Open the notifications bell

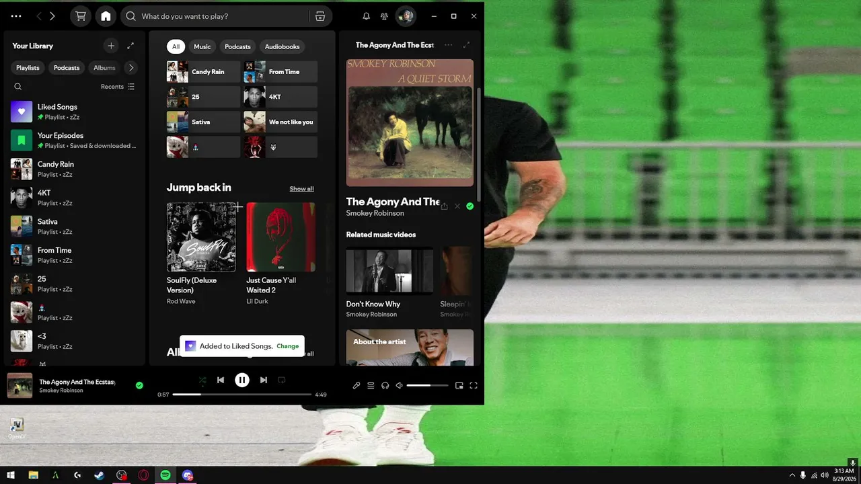click(x=366, y=16)
